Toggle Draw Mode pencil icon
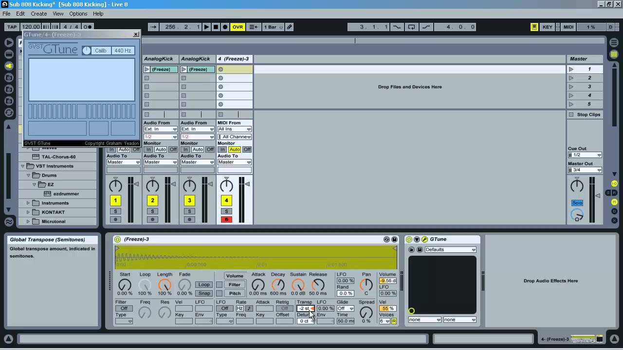Image resolution: width=623 pixels, height=350 pixels. coord(290,27)
